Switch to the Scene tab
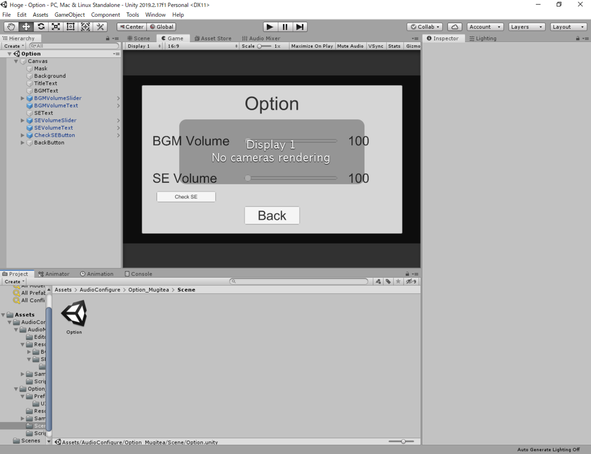 (x=139, y=38)
